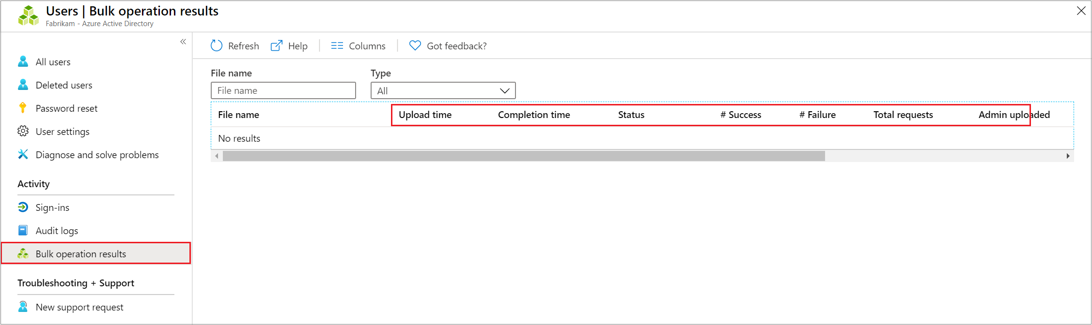The width and height of the screenshot is (1092, 325).
Task: Click the Columns list icon
Action: (337, 46)
